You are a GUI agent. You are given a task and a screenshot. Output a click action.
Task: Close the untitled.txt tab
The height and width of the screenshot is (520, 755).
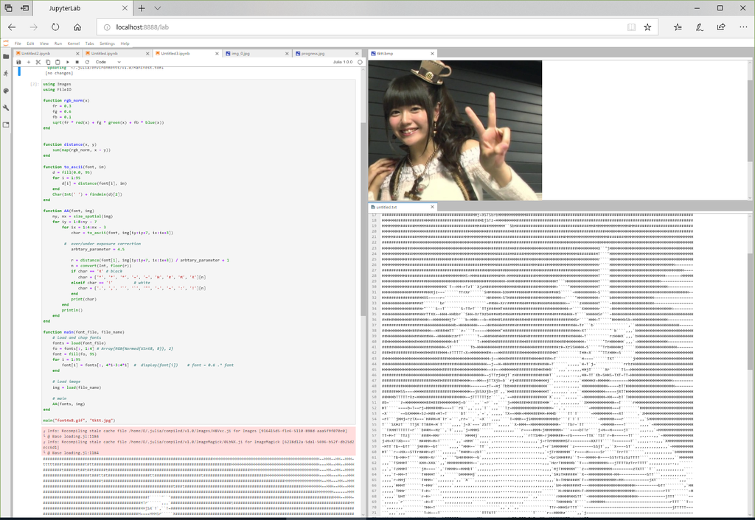coord(432,207)
